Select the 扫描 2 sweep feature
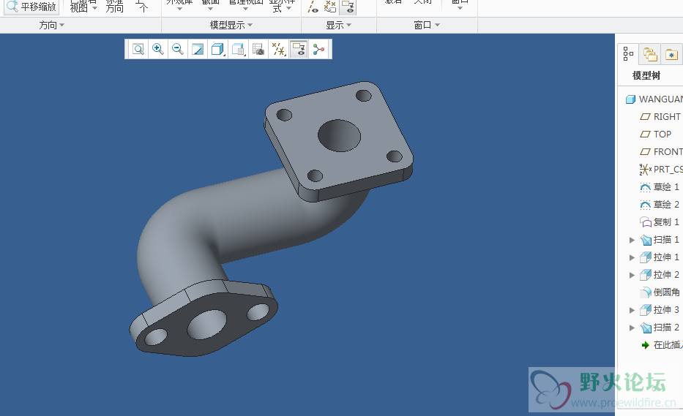Screen dimensions: 683x416 click(660, 328)
